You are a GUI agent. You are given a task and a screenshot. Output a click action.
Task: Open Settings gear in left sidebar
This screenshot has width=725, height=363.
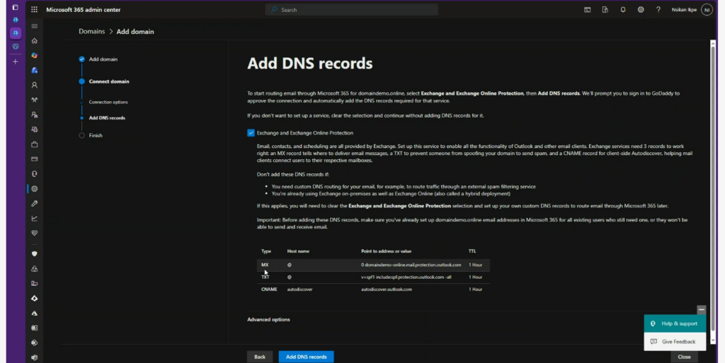click(x=34, y=188)
